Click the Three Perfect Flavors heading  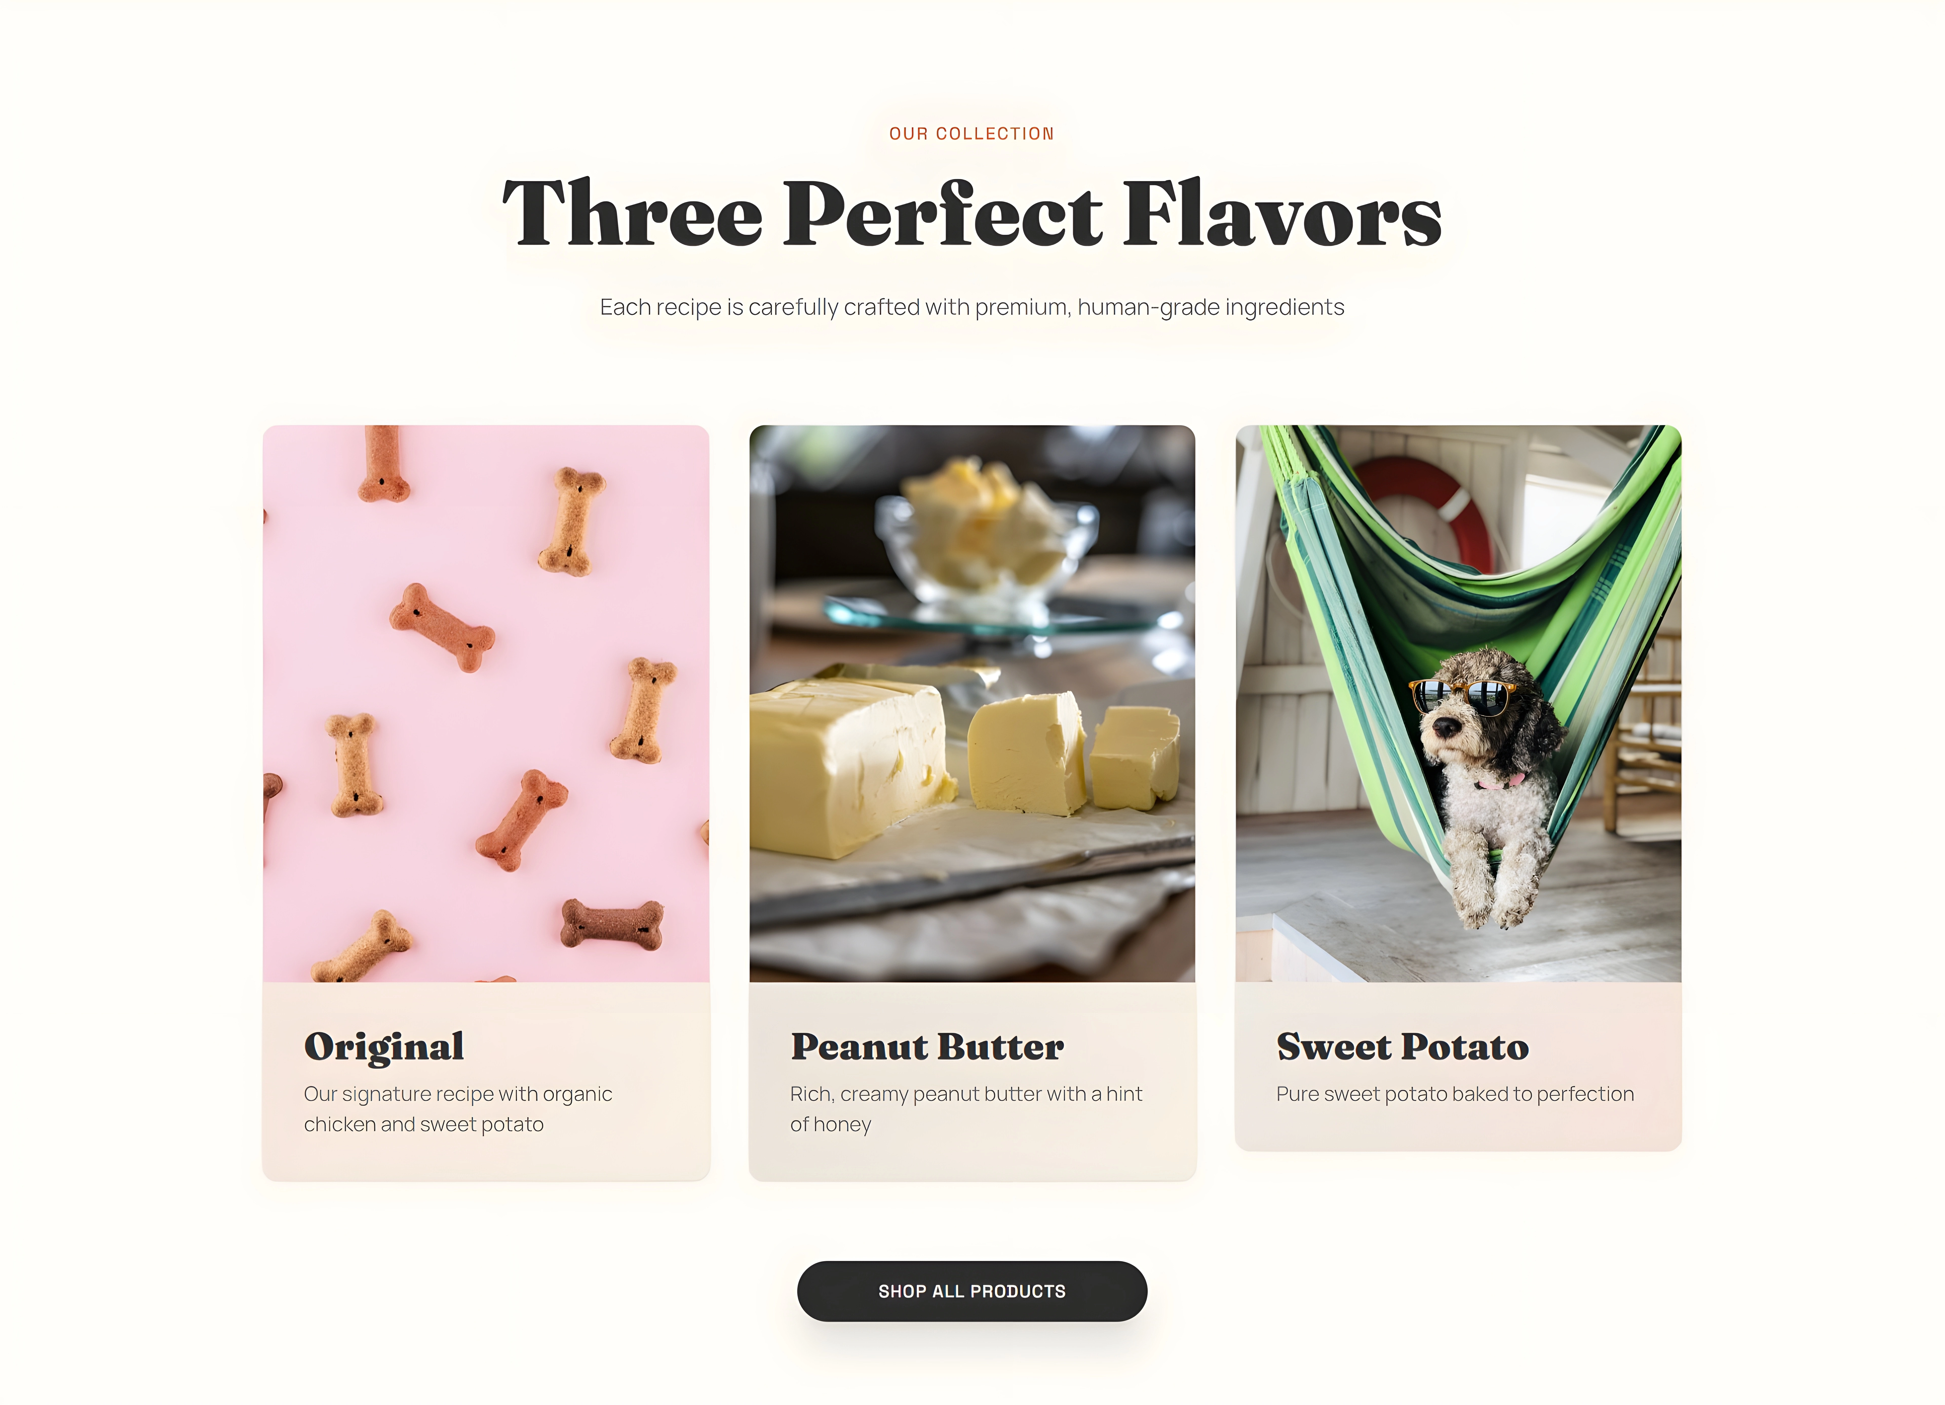(x=972, y=213)
